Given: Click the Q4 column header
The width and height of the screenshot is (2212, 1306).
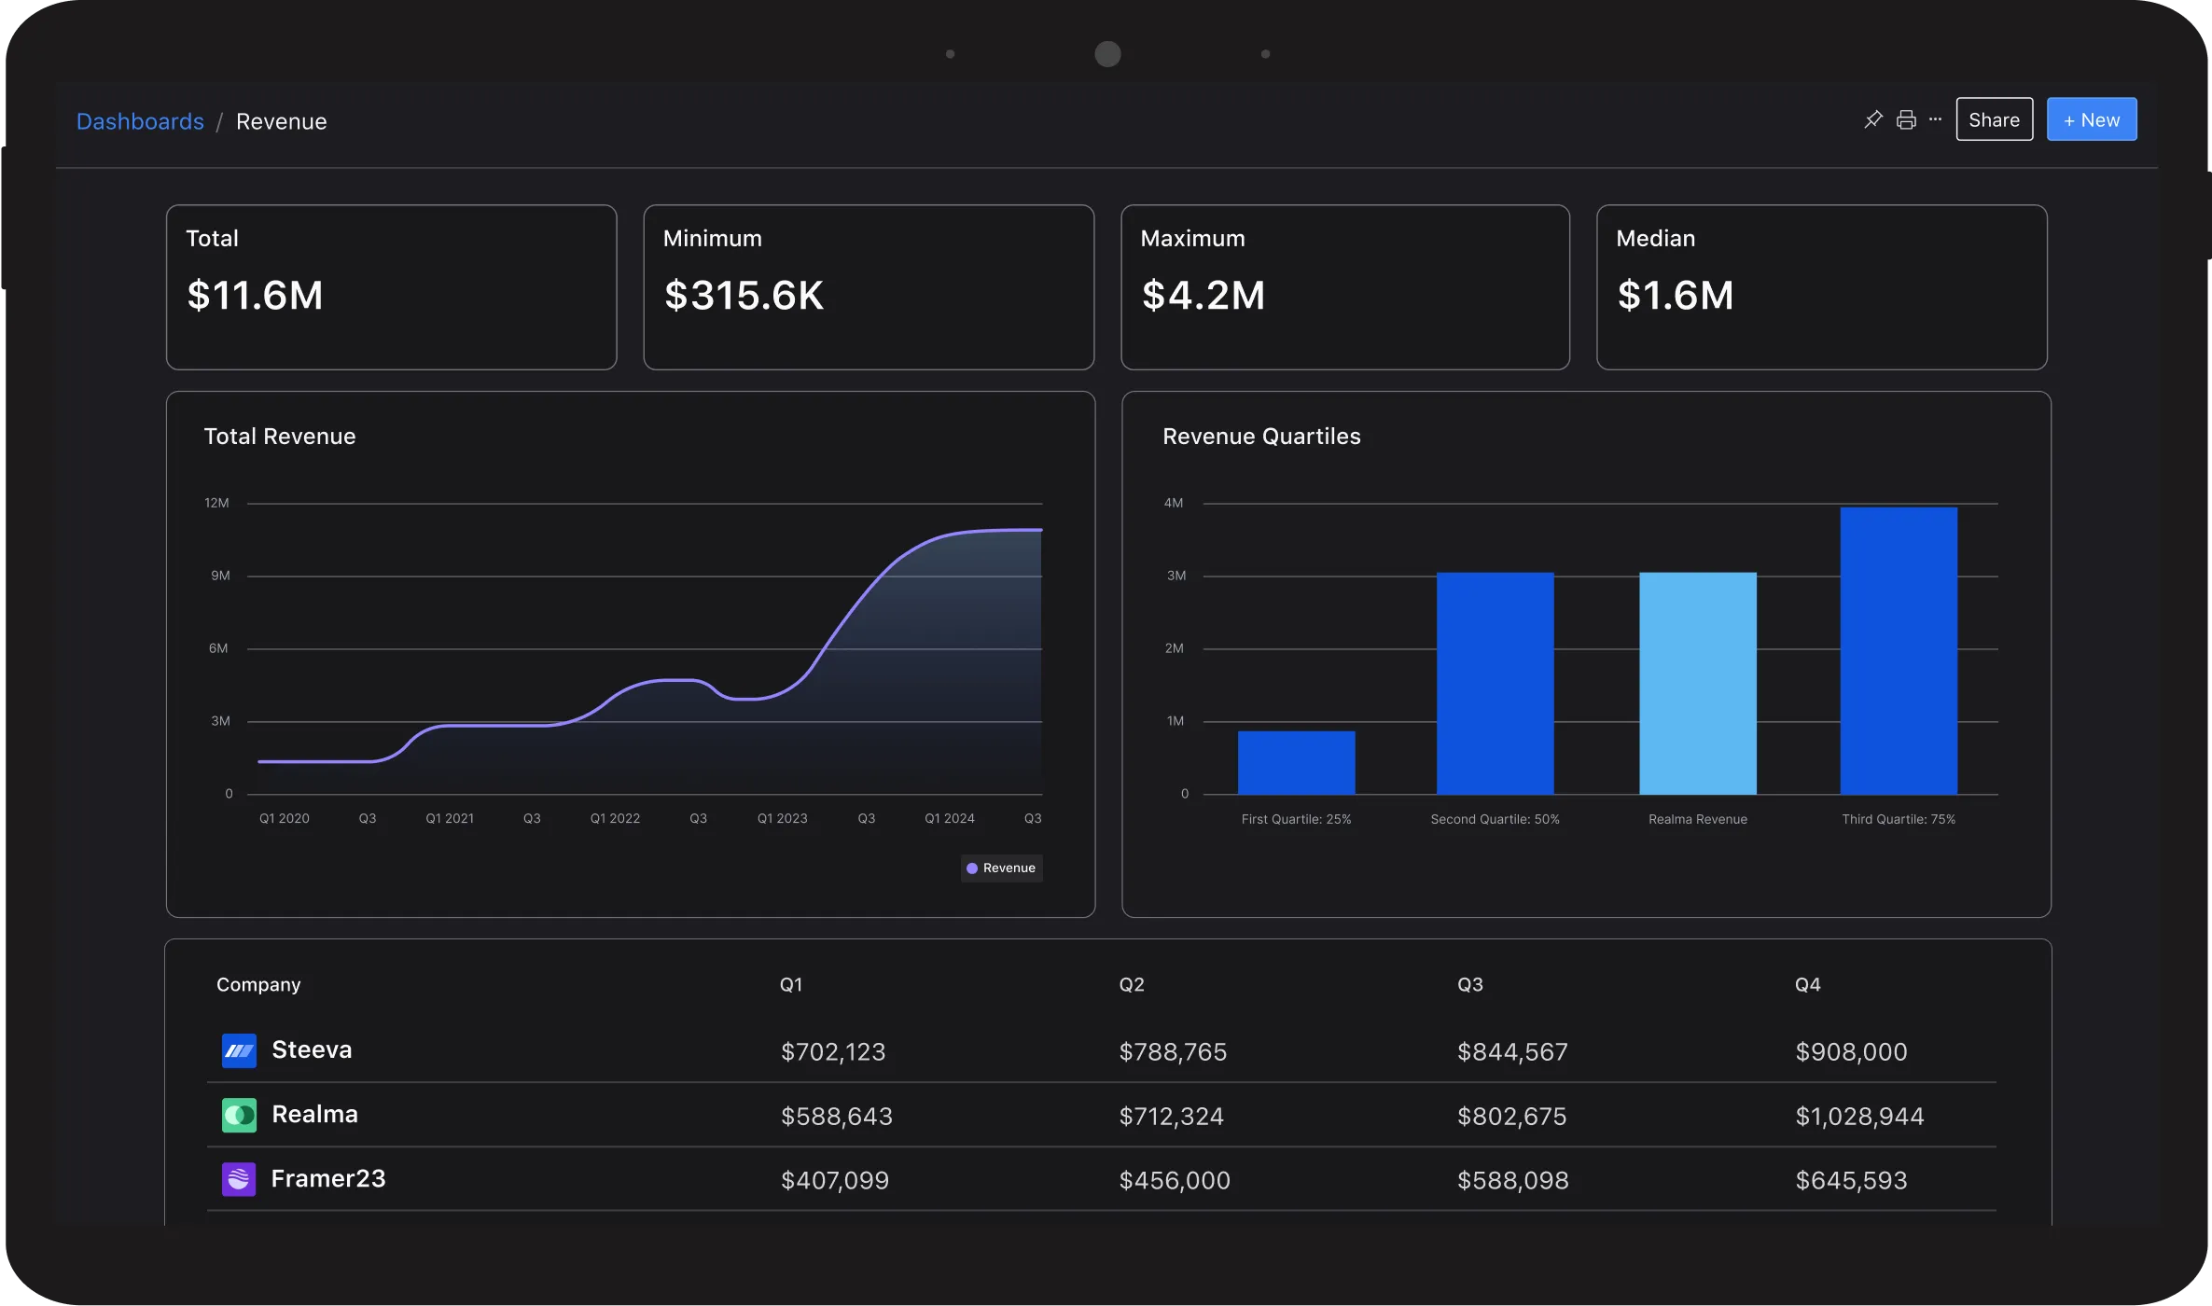Looking at the screenshot, I should point(1807,984).
